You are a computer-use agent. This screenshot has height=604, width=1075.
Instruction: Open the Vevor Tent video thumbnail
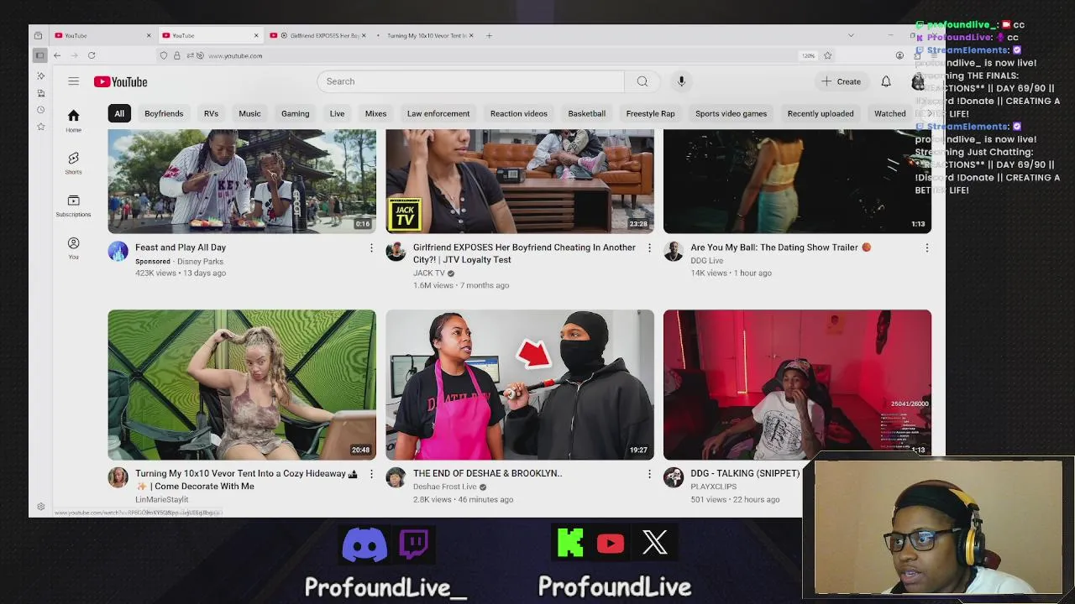pos(242,385)
